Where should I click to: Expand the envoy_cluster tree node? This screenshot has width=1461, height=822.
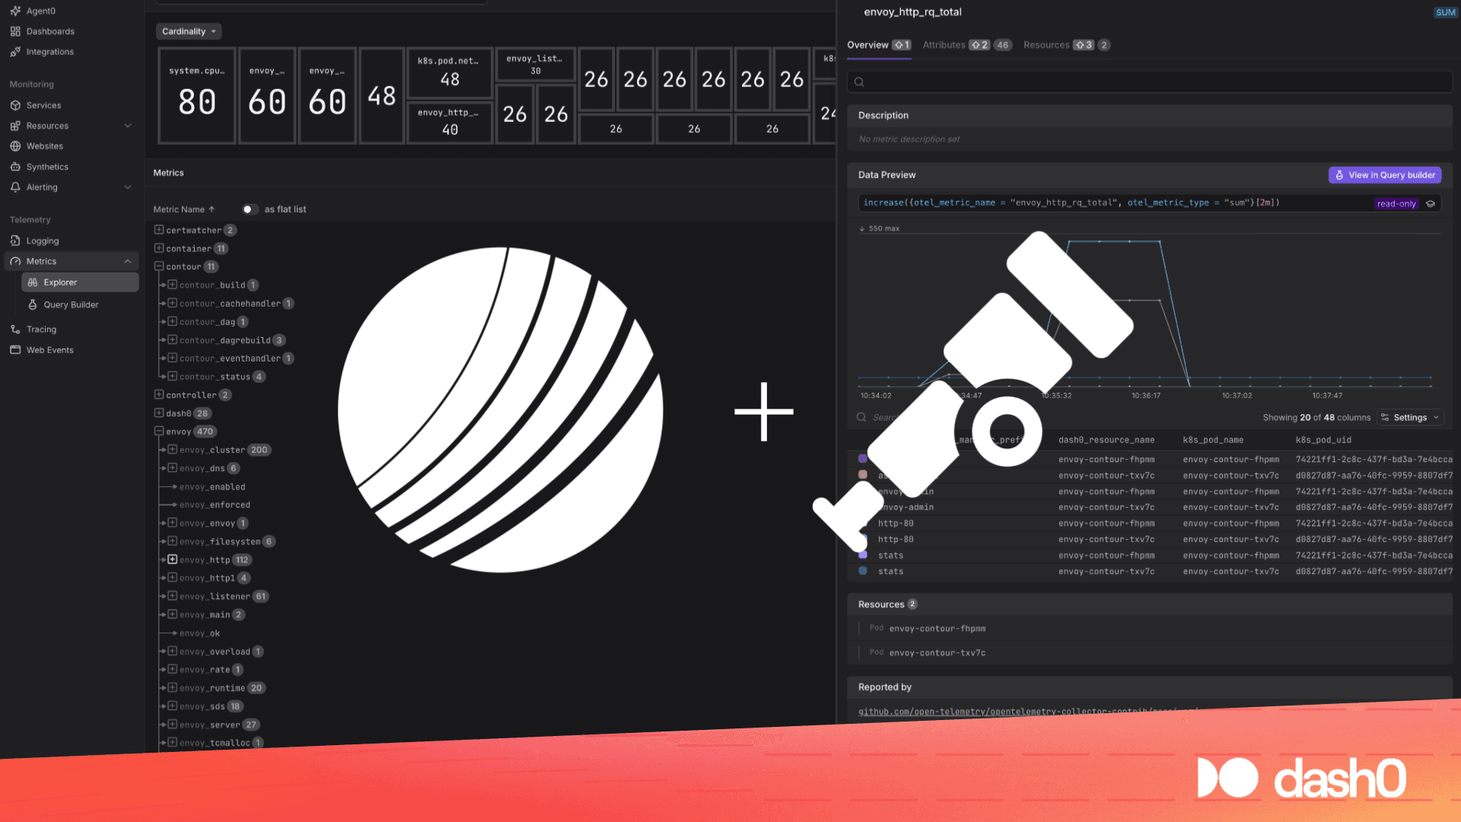click(173, 450)
